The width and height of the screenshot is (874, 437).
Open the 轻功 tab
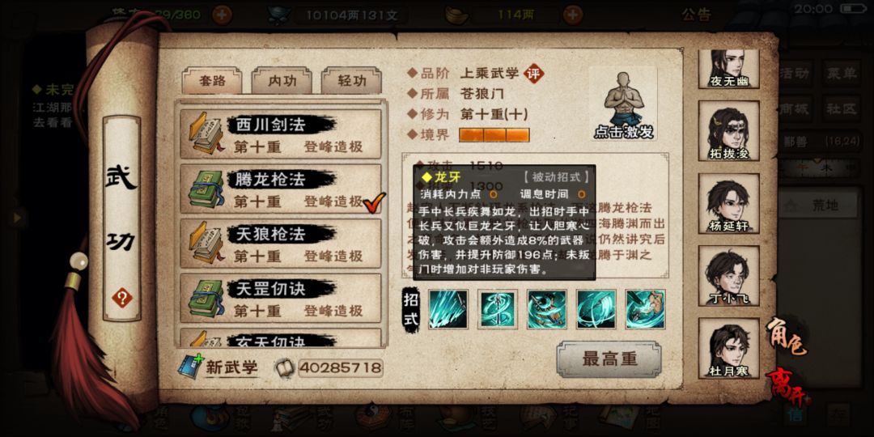352,81
